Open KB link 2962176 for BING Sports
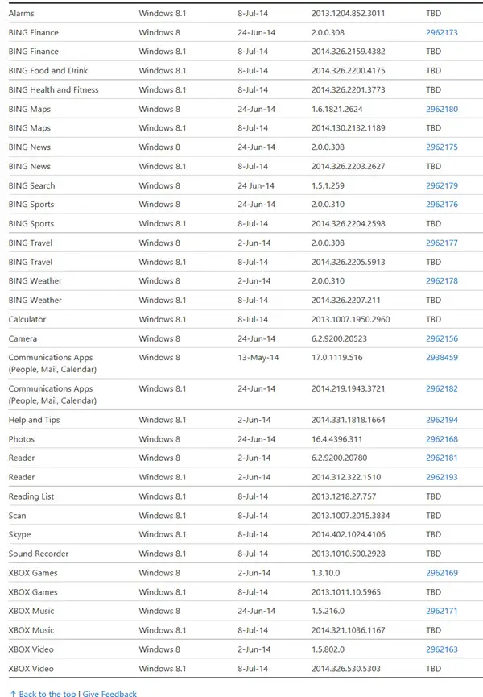The height and width of the screenshot is (697, 483). (x=442, y=205)
